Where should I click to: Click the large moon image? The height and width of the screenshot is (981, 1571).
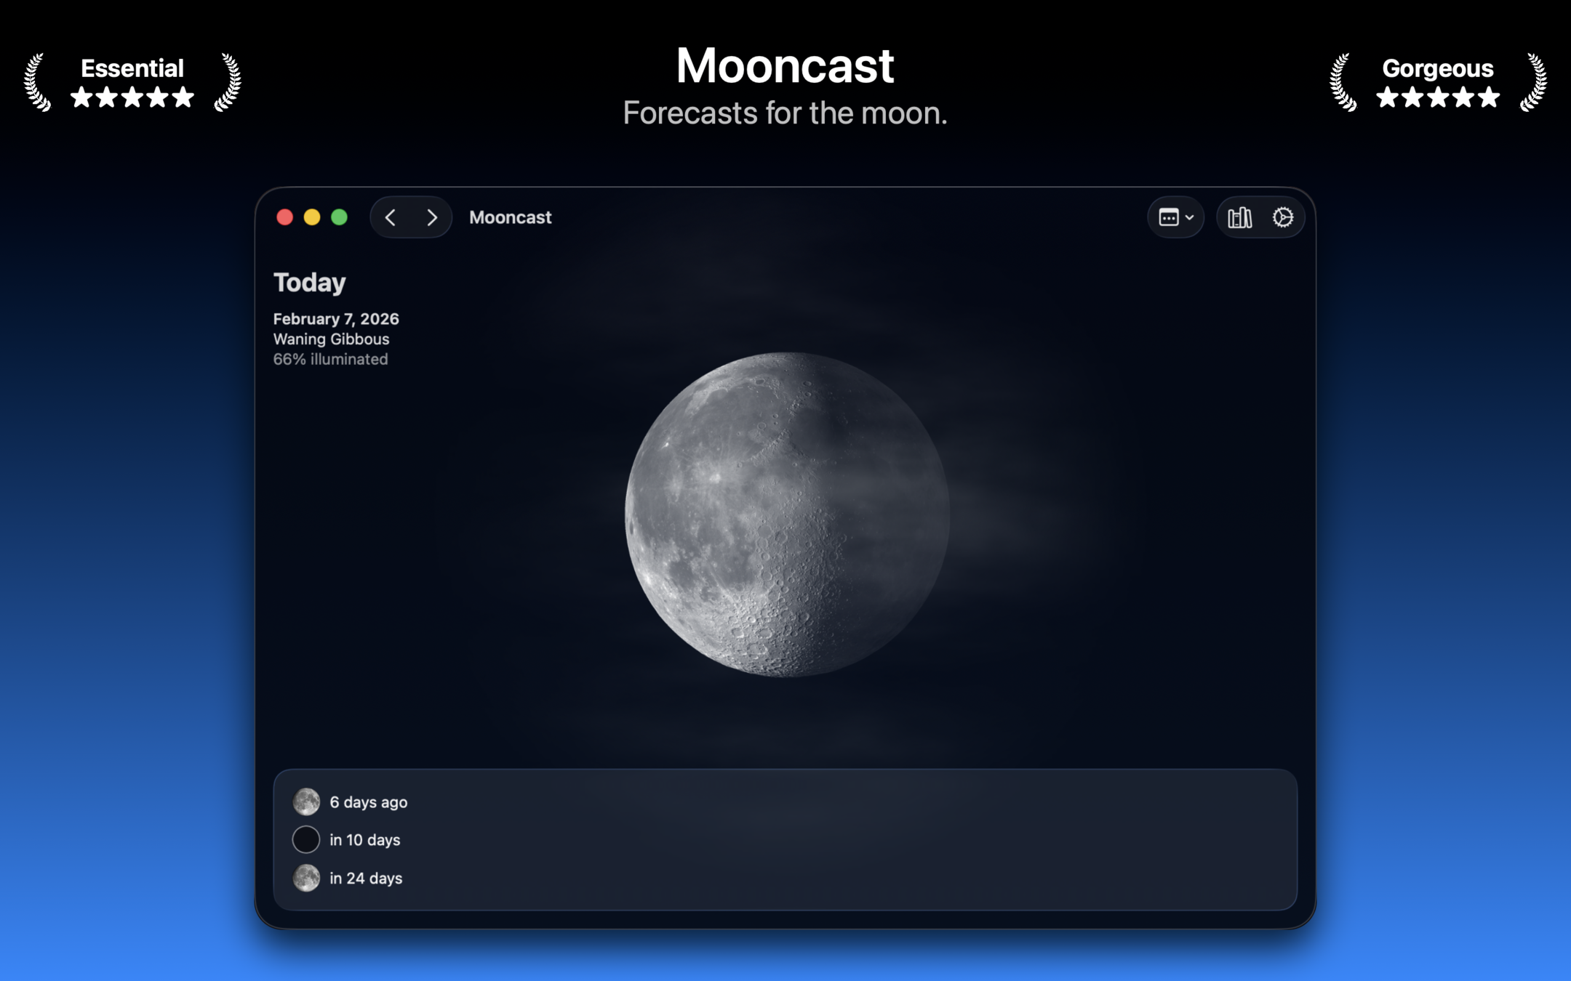(x=785, y=514)
